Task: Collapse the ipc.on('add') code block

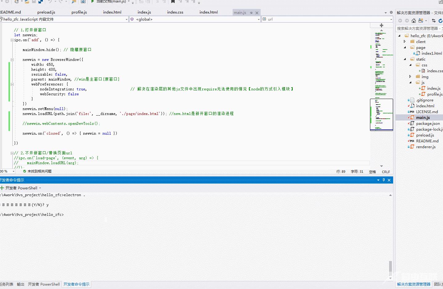Action: point(12,40)
